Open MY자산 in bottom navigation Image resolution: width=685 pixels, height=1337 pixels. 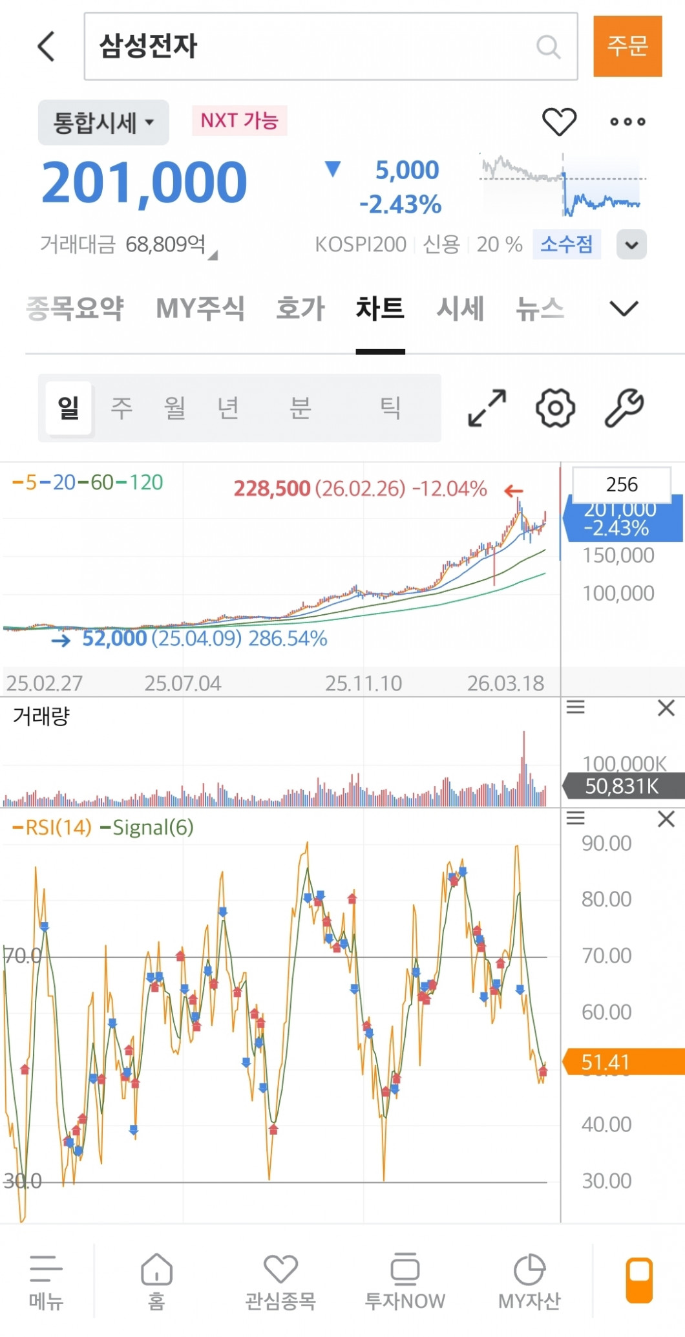pyautogui.click(x=529, y=1282)
